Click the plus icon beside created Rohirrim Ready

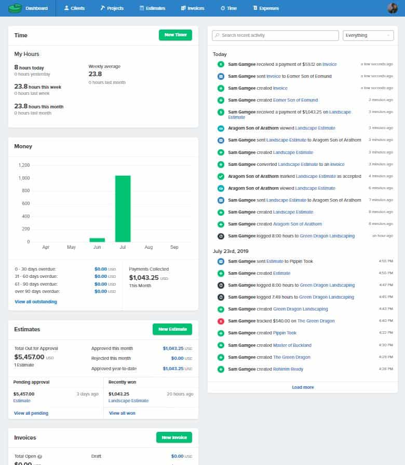tap(221, 369)
